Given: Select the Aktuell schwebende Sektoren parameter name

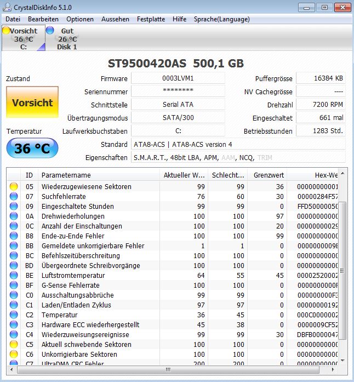Looking at the screenshot, I should (x=86, y=345).
